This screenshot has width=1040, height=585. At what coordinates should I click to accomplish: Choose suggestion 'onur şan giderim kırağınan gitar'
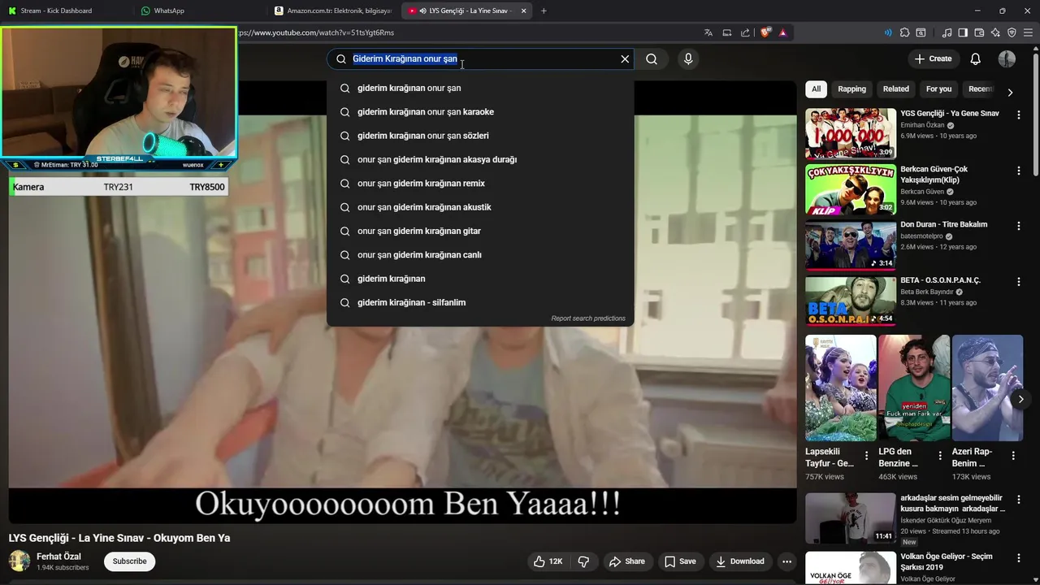tap(480, 231)
